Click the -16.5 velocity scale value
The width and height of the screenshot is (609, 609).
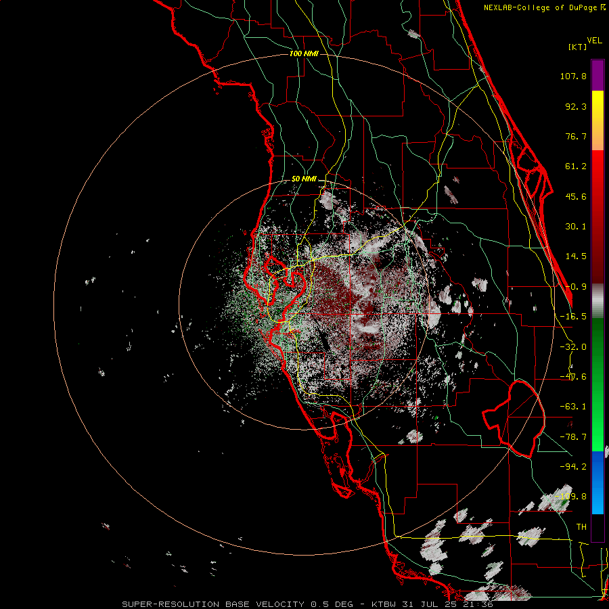coord(573,317)
